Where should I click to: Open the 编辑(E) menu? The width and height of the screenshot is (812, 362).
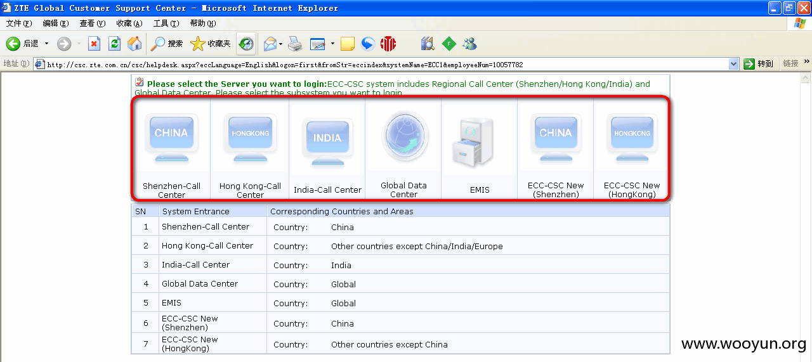click(56, 23)
